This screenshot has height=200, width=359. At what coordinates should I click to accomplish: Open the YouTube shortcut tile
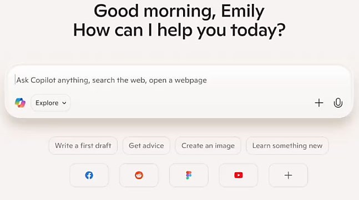click(239, 175)
